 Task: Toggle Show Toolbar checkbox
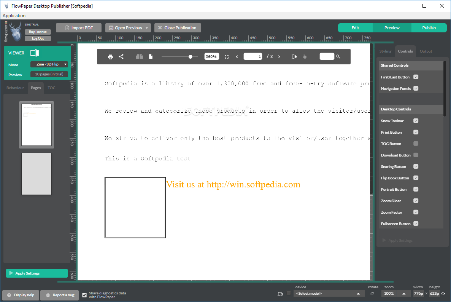tap(416, 121)
